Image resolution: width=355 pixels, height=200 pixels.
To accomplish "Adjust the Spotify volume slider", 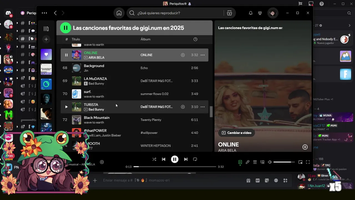I will (x=284, y=162).
